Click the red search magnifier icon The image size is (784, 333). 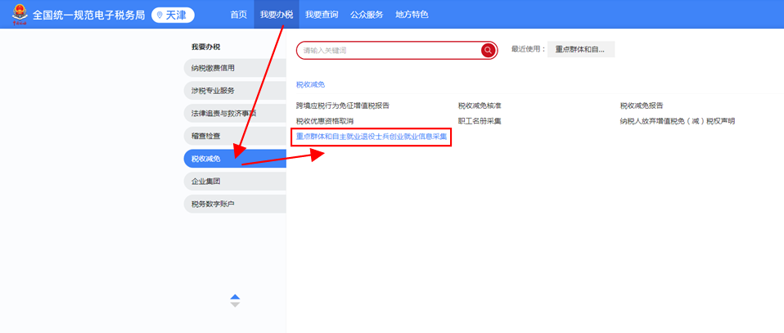point(488,50)
